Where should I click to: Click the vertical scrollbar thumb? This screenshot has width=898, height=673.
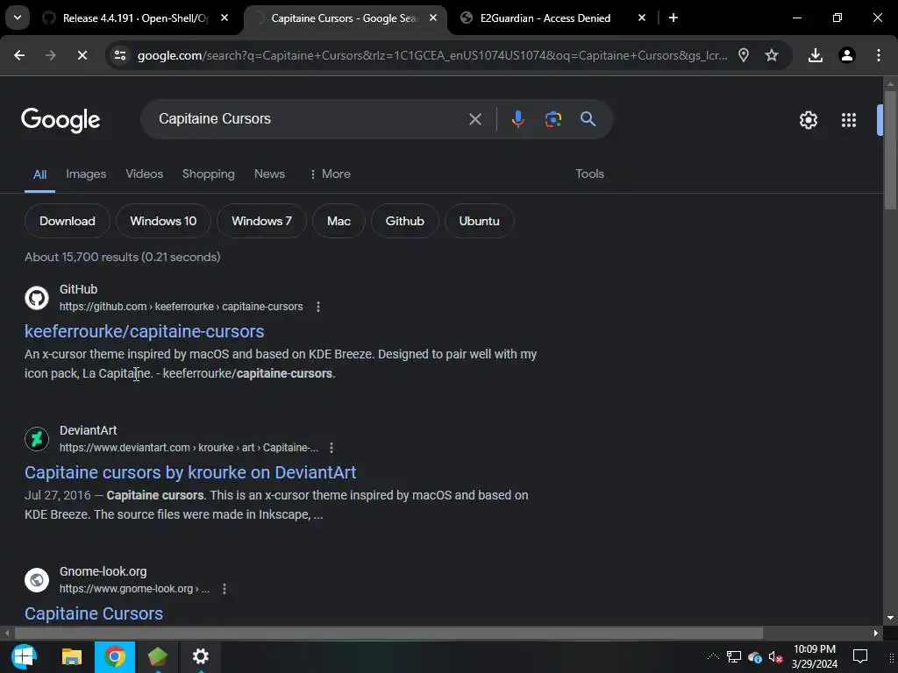(890, 150)
